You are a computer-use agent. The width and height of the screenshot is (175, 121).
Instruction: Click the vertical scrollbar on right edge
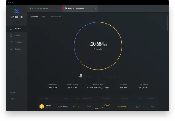(167, 23)
